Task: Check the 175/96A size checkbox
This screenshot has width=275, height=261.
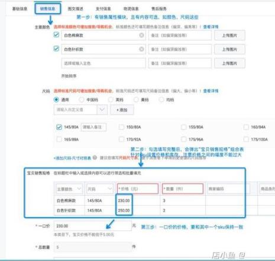Action: (183, 139)
